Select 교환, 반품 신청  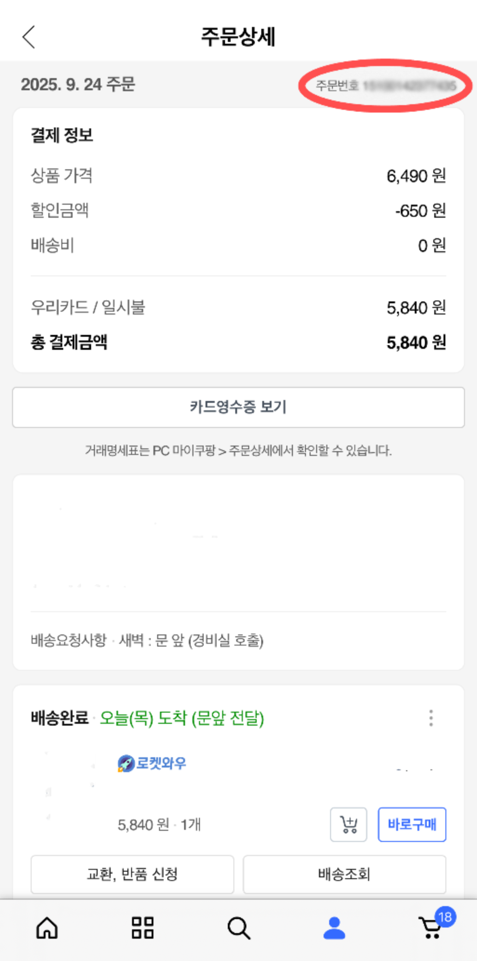point(132,874)
